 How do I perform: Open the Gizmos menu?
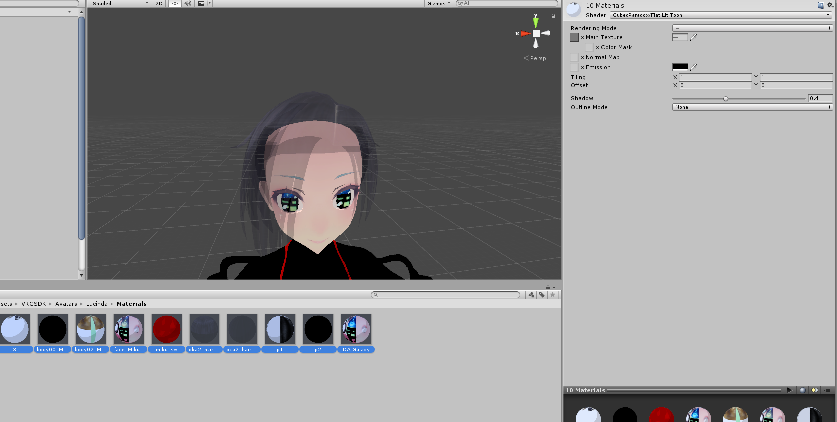438,3
